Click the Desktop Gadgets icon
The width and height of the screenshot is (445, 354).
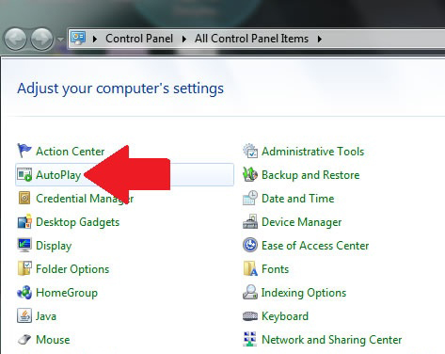click(24, 221)
